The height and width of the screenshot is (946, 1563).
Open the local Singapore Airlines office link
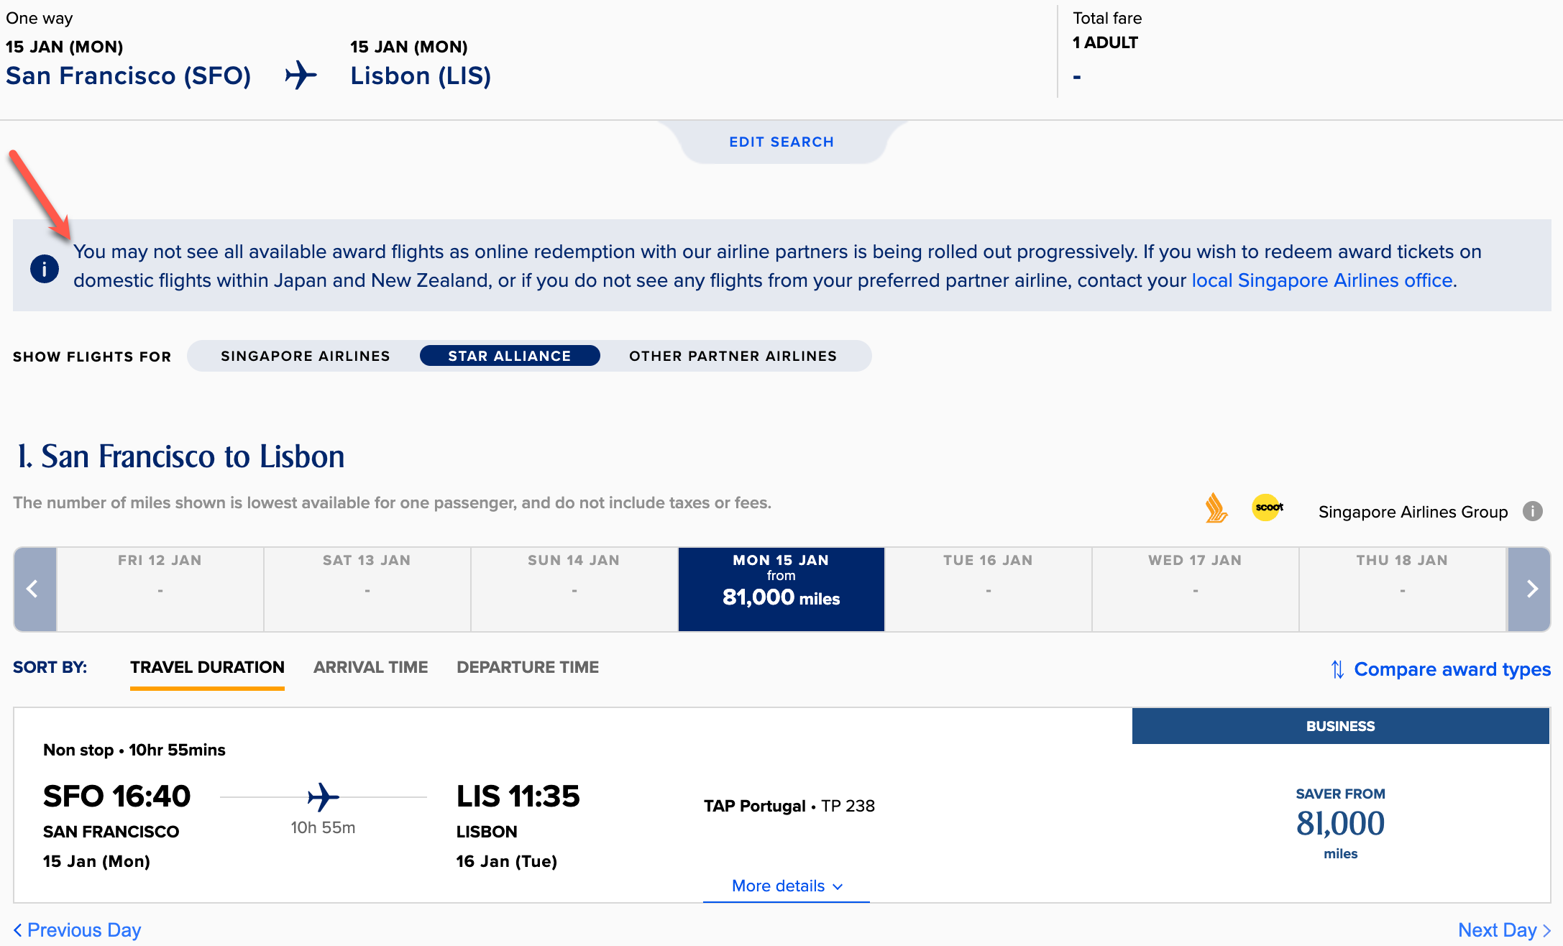[1322, 280]
